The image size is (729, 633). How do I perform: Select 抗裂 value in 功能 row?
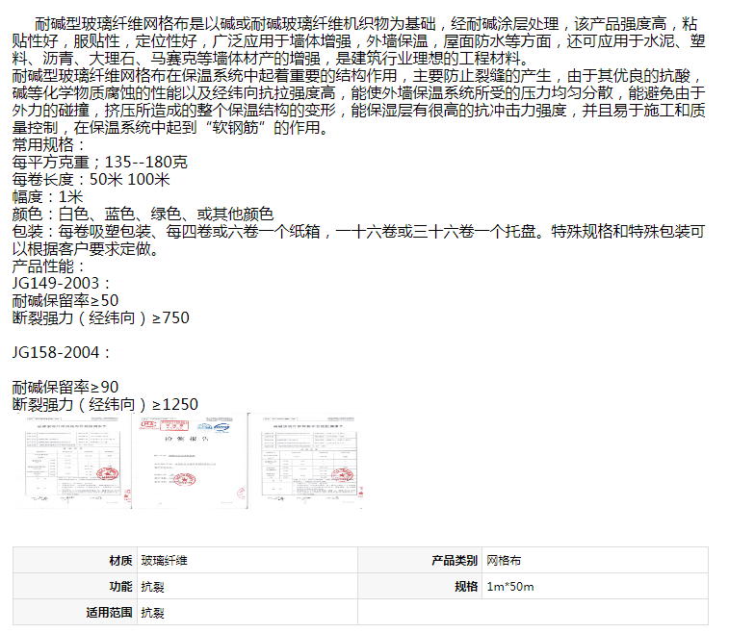pyautogui.click(x=152, y=586)
